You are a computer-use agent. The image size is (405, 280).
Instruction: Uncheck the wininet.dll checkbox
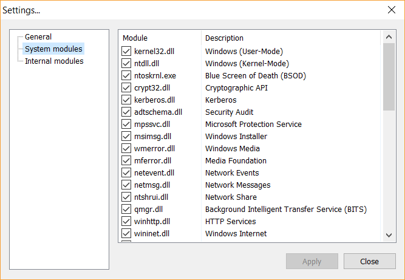tap(126, 234)
